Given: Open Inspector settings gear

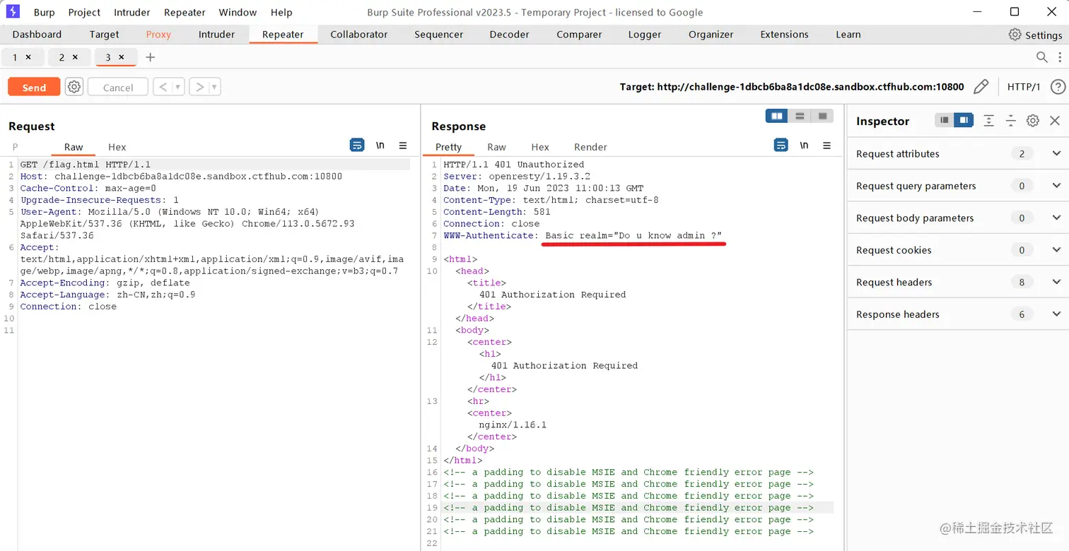Looking at the screenshot, I should tap(1033, 121).
